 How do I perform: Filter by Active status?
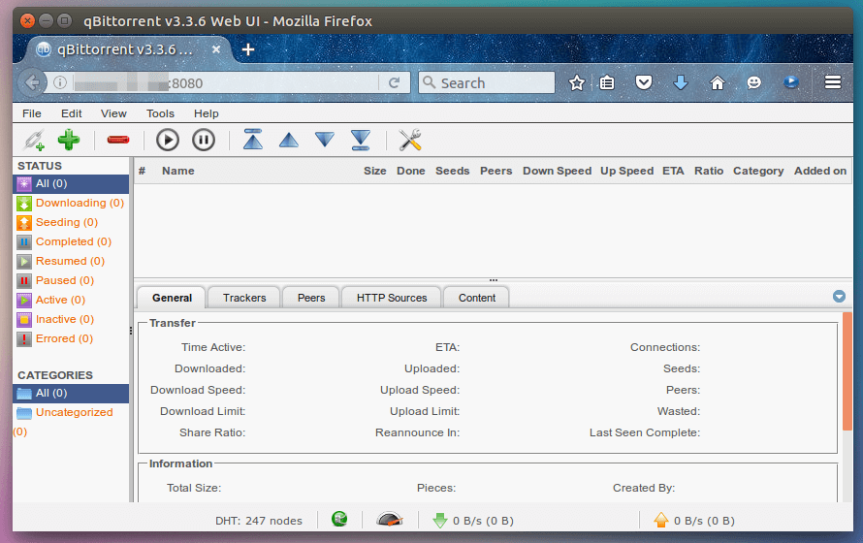click(72, 300)
